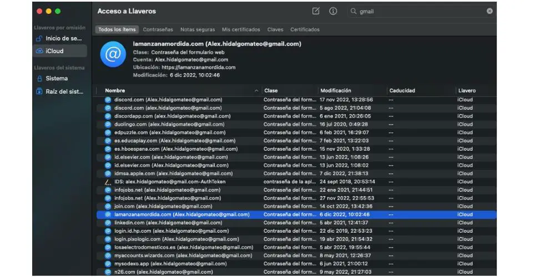Select the Sistema keychain in sidebar
This screenshot has width=555, height=277.
[57, 79]
